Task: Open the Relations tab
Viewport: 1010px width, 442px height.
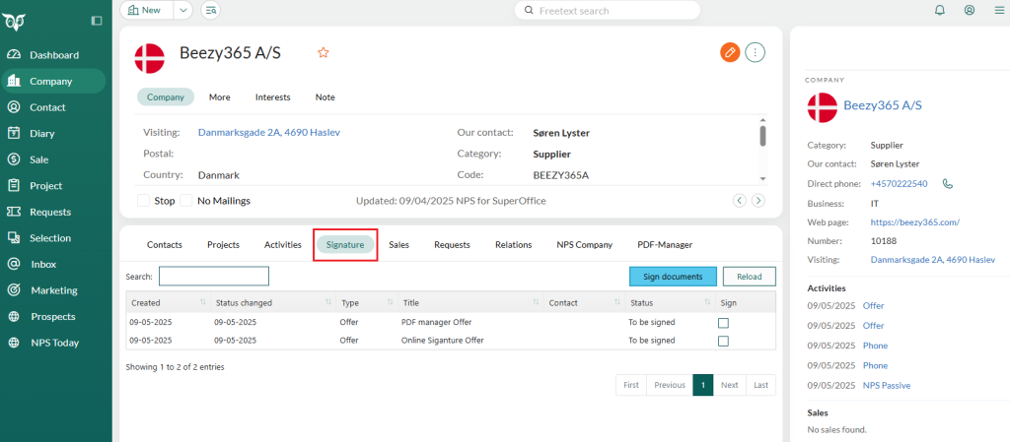Action: [513, 245]
